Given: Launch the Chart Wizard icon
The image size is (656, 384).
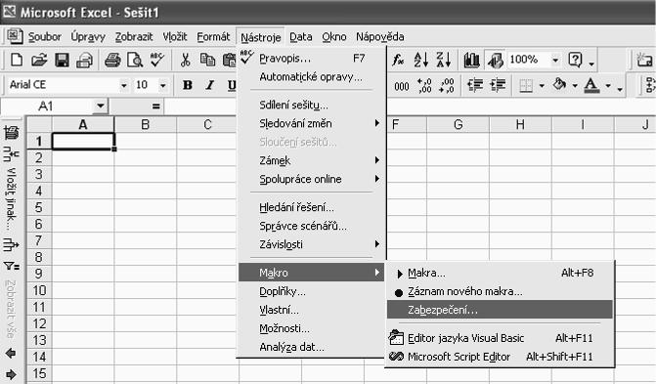Looking at the screenshot, I should point(471,60).
